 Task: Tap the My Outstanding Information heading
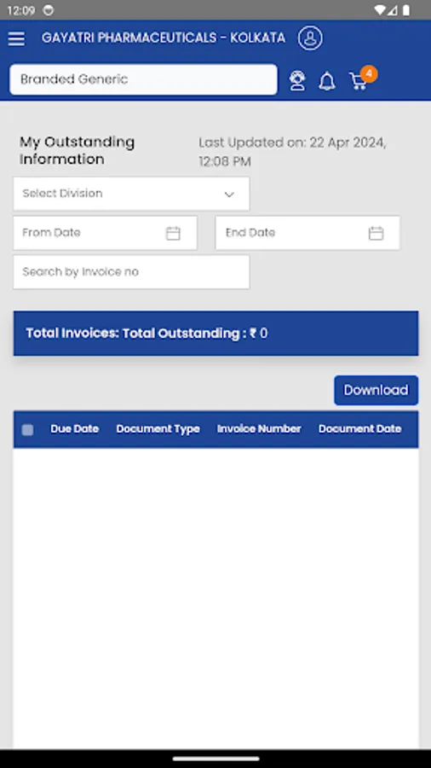pyautogui.click(x=78, y=150)
